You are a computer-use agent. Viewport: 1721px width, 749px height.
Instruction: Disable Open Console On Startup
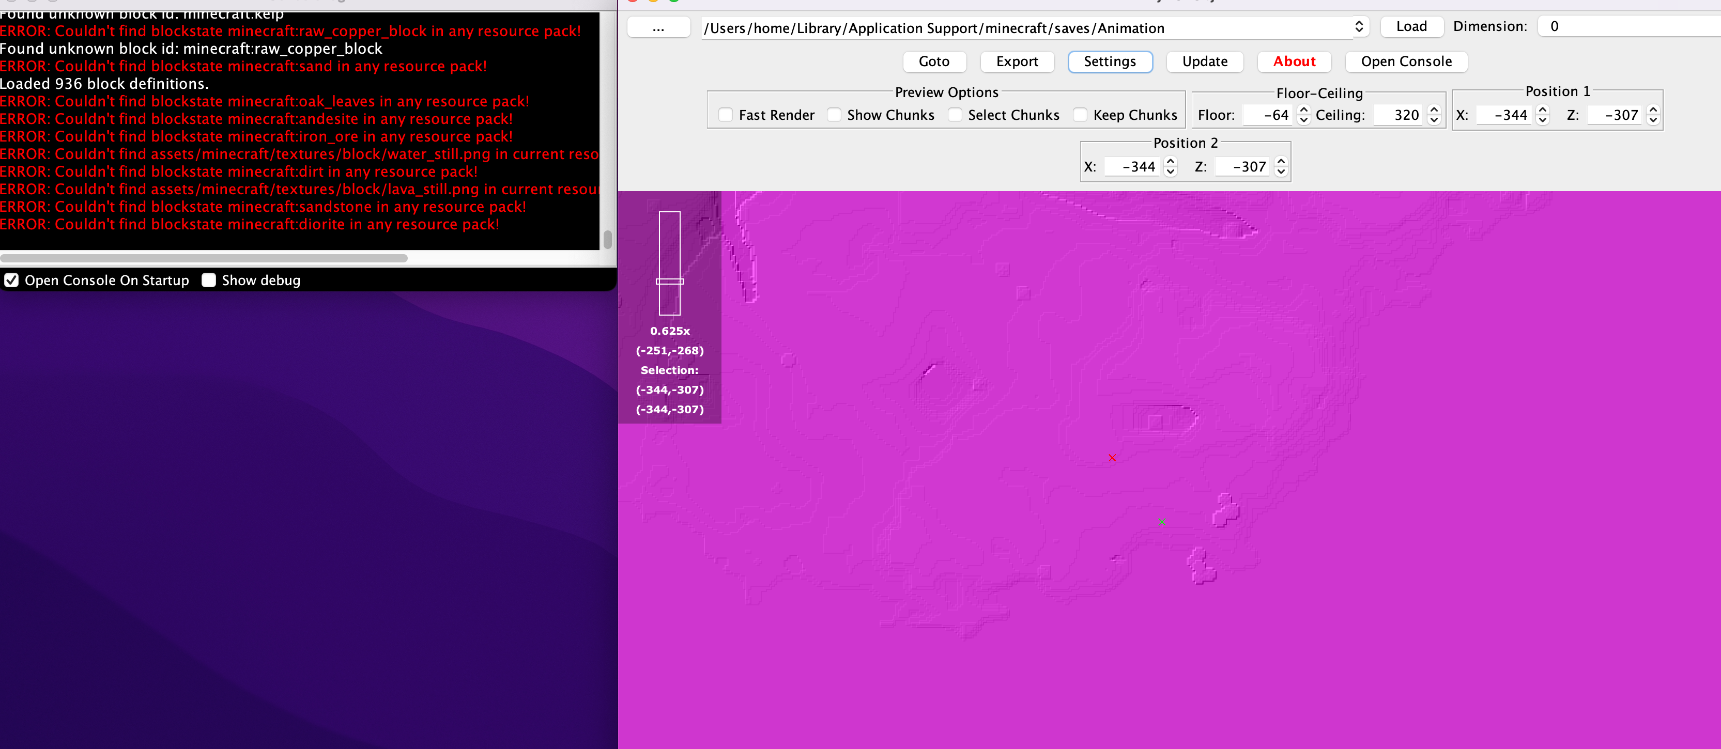click(11, 280)
